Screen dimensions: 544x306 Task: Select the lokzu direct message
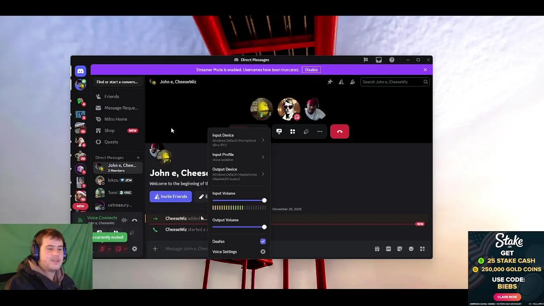(118, 180)
